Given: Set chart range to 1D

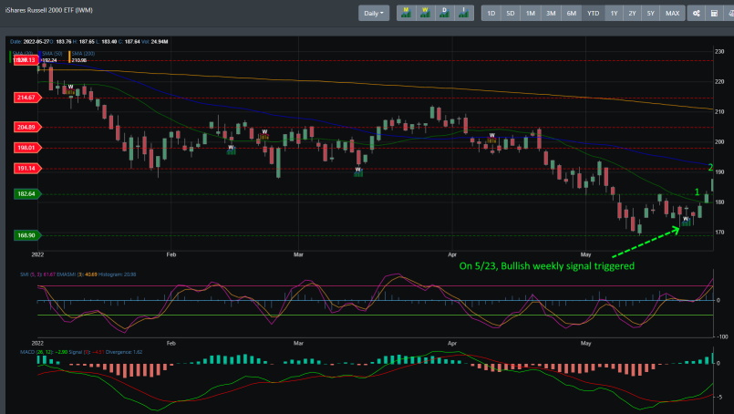Looking at the screenshot, I should [491, 13].
